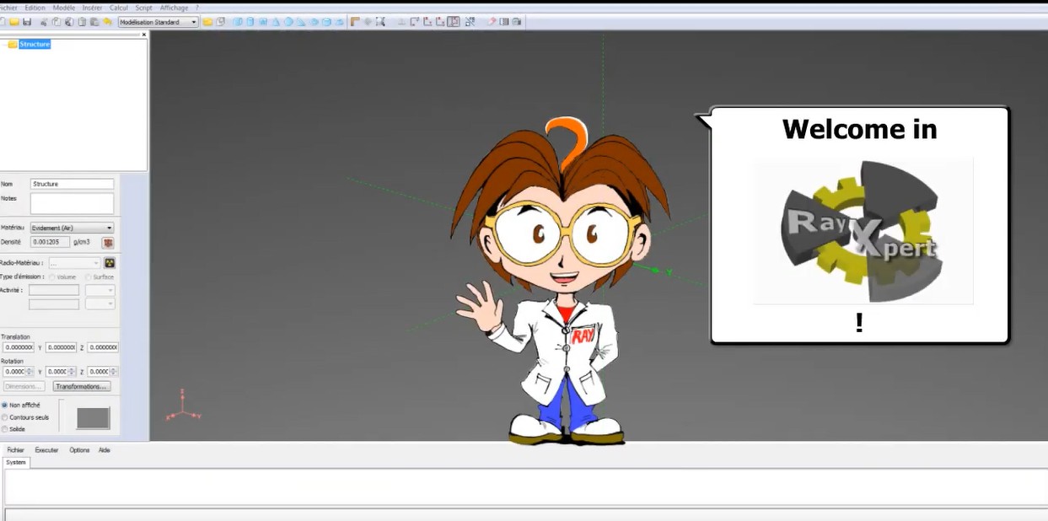The height and width of the screenshot is (521, 1048).
Task: Adjust the Z rotation stepper
Action: (x=114, y=372)
